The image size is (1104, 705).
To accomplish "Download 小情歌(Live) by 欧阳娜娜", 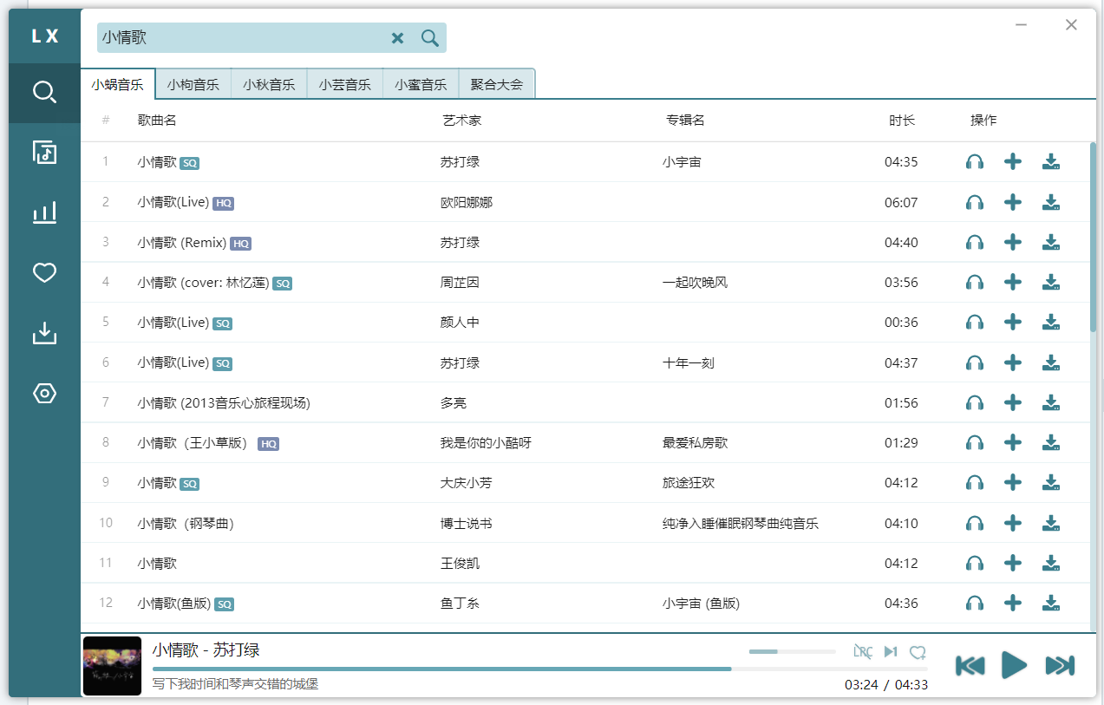I will coord(1050,202).
